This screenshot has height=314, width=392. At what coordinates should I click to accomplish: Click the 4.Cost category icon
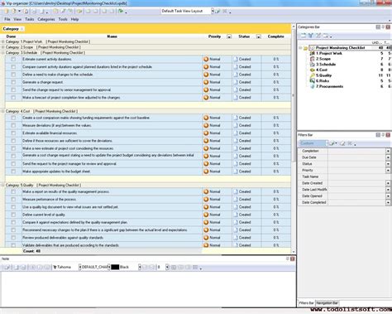coord(312,70)
